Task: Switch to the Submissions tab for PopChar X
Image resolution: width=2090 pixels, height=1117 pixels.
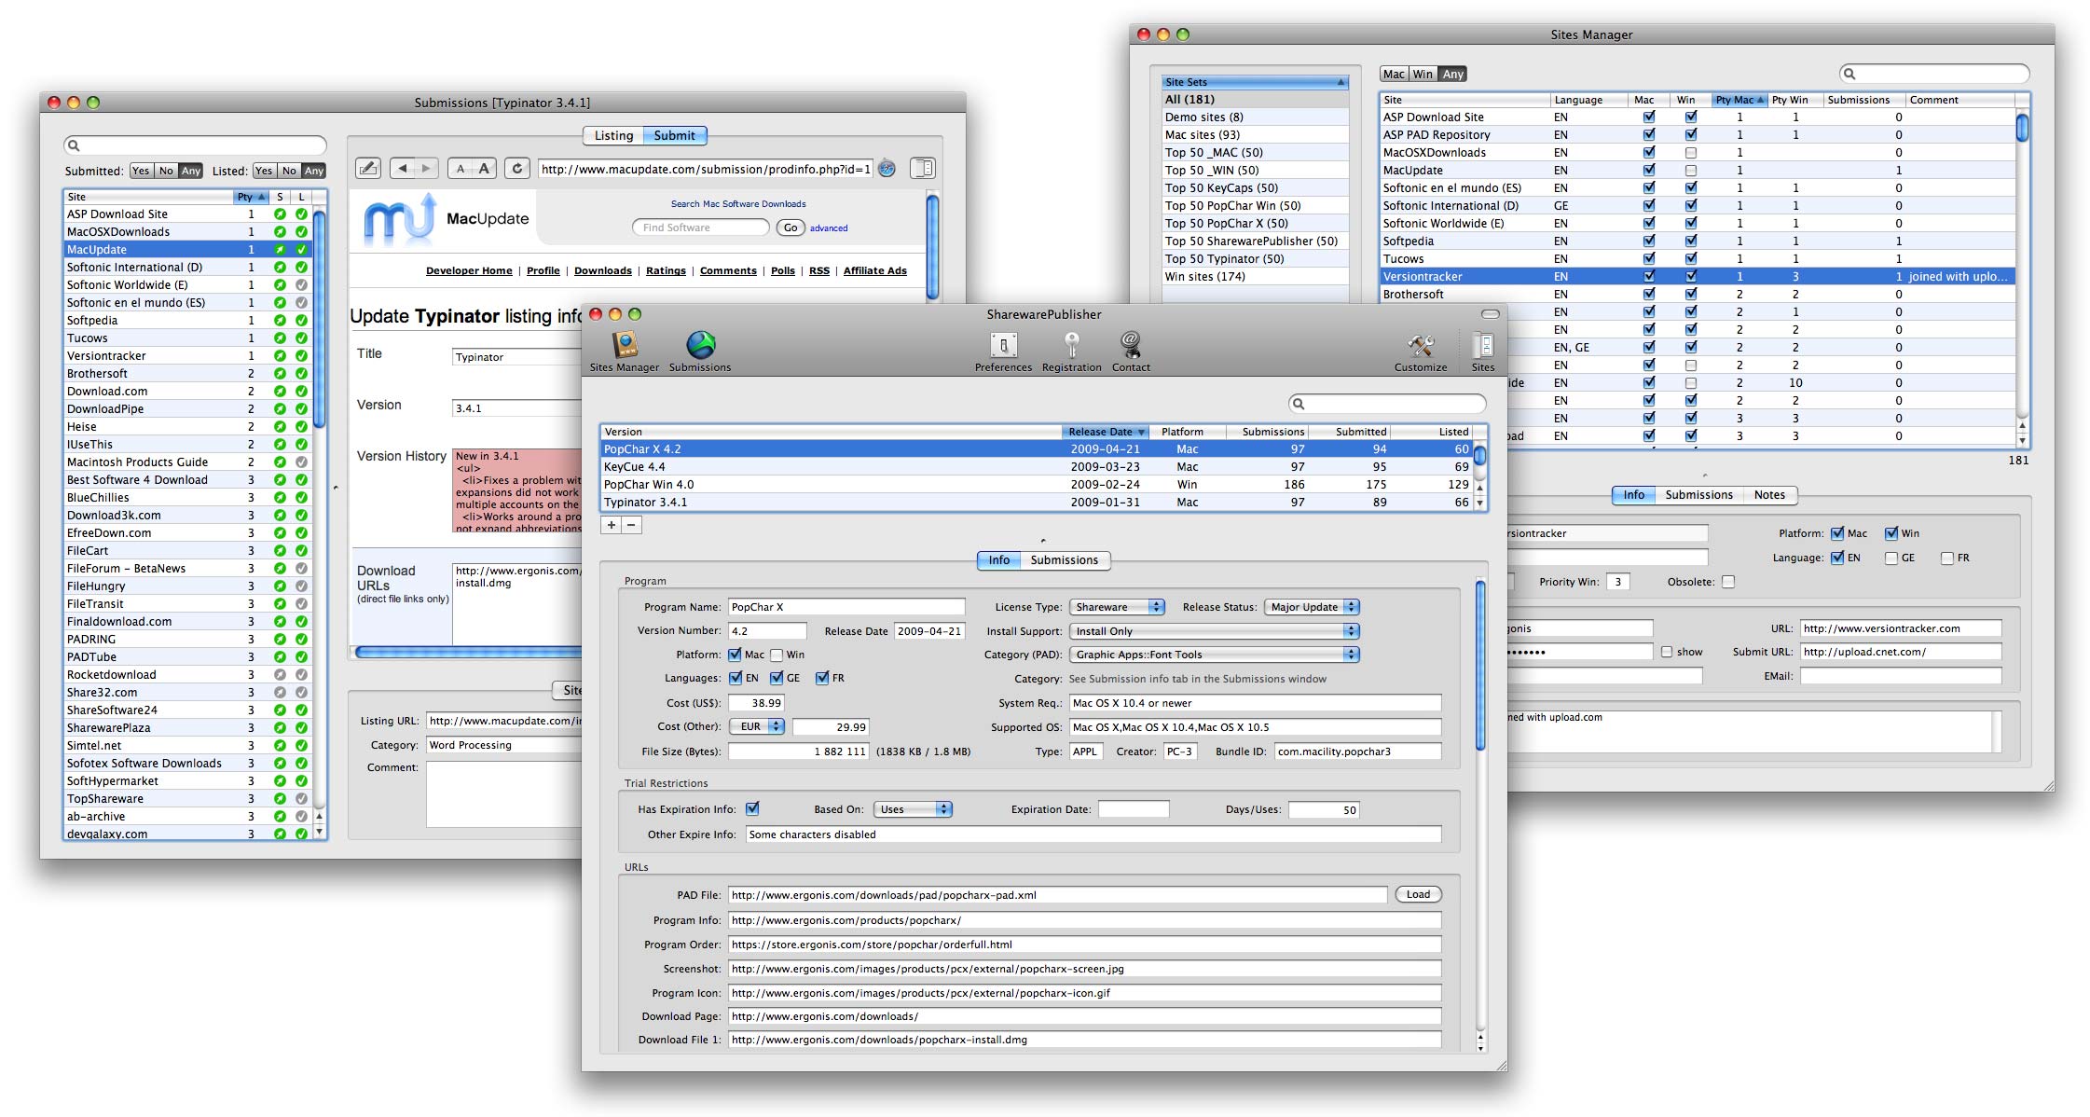Action: coord(1065,560)
